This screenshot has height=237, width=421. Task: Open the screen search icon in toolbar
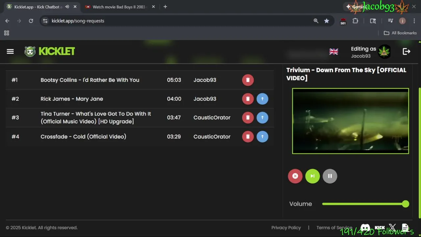coord(373,21)
